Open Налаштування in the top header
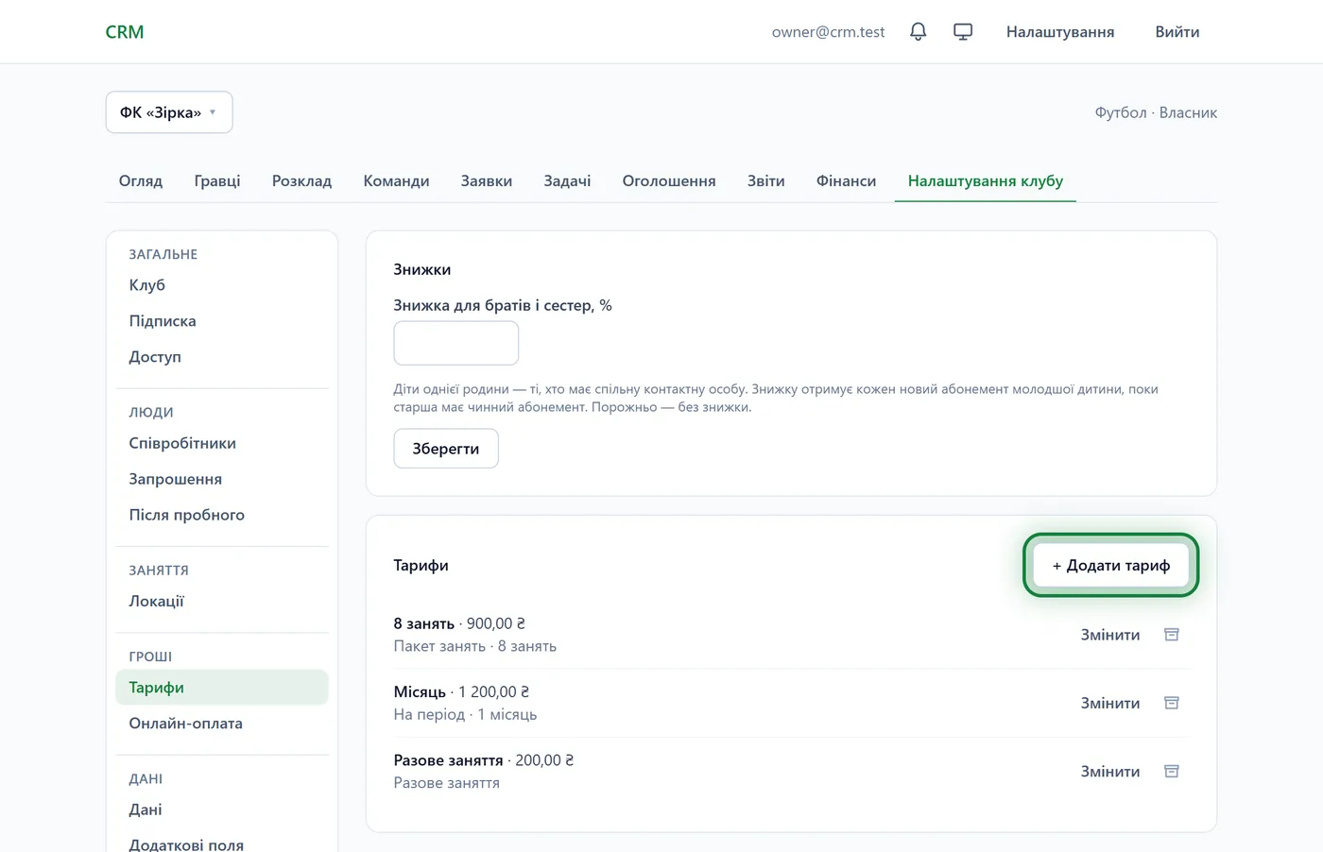The height and width of the screenshot is (852, 1323). (x=1060, y=31)
